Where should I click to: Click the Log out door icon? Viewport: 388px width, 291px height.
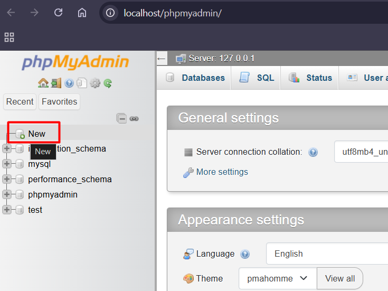click(56, 83)
